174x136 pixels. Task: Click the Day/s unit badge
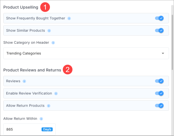pyautogui.click(x=47, y=129)
